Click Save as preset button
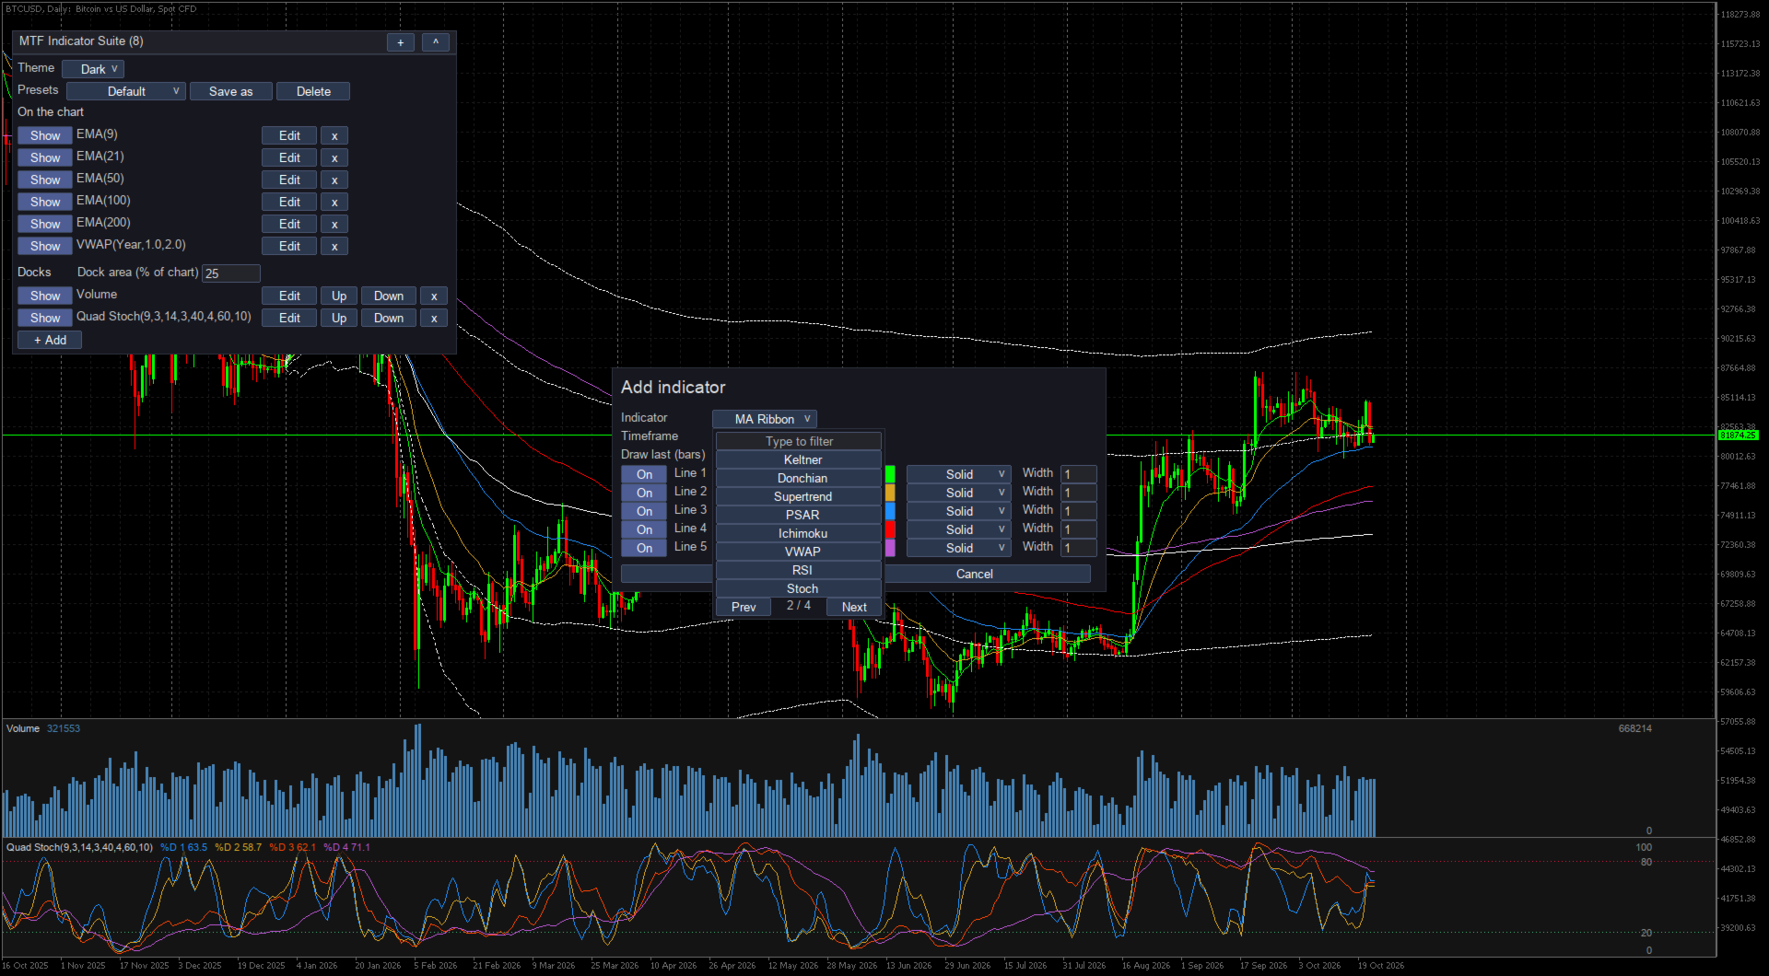The image size is (1769, 976). click(230, 92)
